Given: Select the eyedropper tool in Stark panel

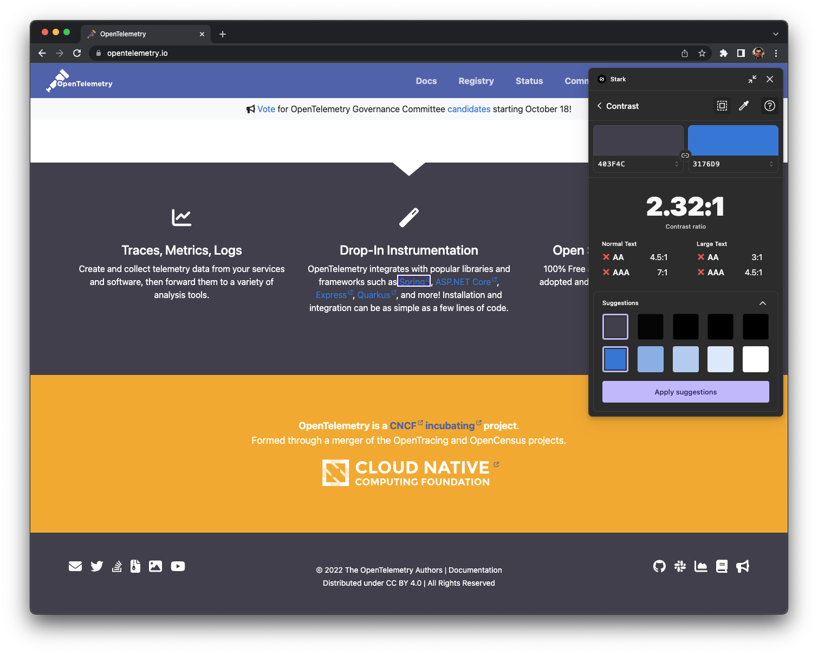Looking at the screenshot, I should point(744,106).
